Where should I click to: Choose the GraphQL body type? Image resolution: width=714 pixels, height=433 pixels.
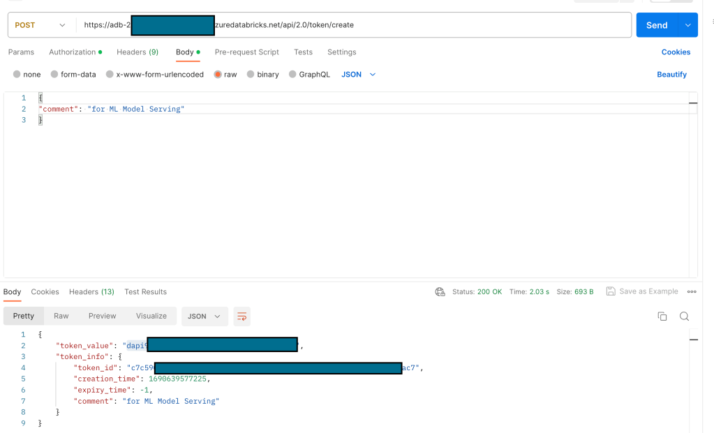[292, 75]
